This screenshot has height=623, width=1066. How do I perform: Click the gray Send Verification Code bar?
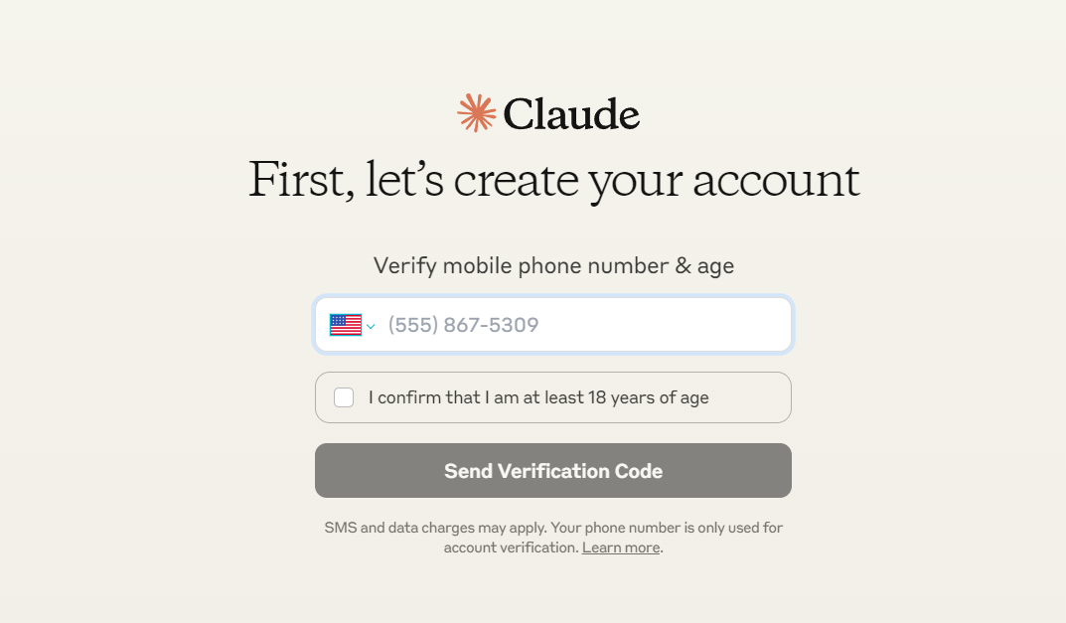[x=552, y=471]
